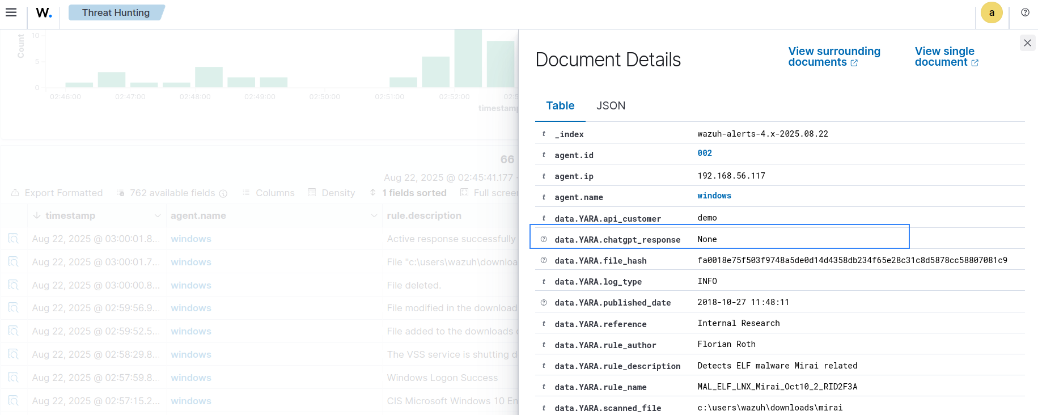
Task: Click the Export Formatted button
Action: (57, 193)
